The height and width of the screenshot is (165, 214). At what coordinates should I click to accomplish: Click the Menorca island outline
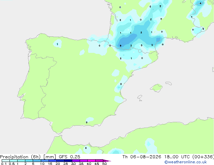169,83
